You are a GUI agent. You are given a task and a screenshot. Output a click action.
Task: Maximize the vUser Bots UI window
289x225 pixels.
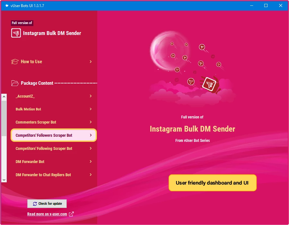tap(266, 5)
